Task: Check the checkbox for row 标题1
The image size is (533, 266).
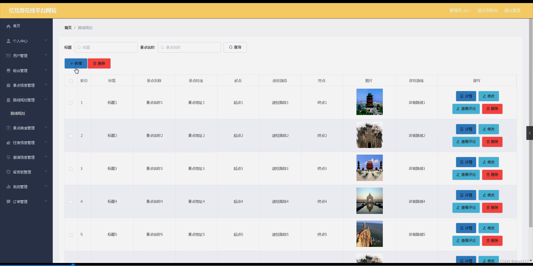Action: (71, 103)
